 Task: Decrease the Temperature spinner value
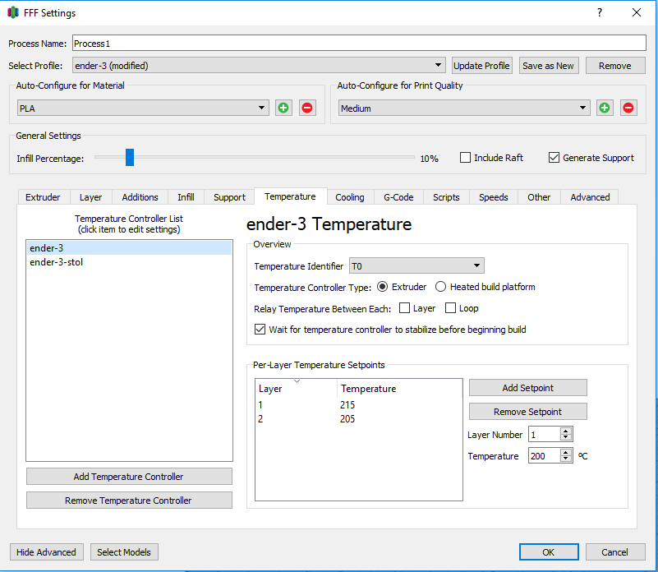click(x=566, y=459)
